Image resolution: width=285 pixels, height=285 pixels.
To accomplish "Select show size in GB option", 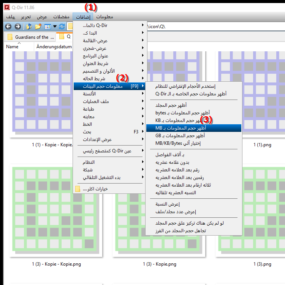I will coord(194,136).
